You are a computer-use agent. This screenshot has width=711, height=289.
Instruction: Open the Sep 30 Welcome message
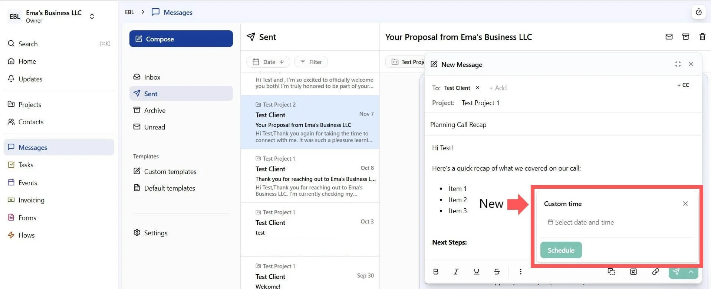310,274
